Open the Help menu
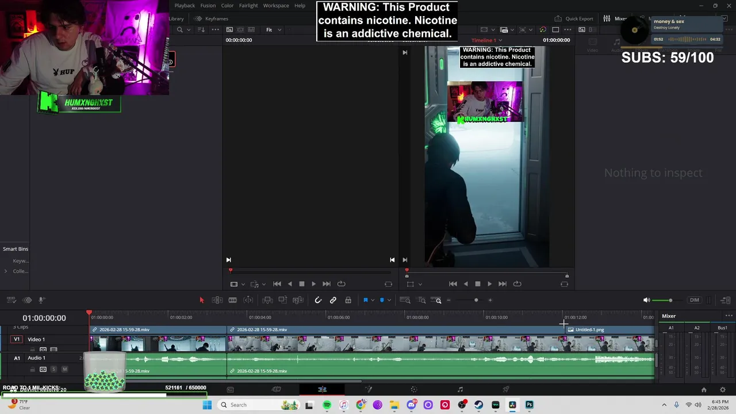The width and height of the screenshot is (736, 414). point(300,6)
